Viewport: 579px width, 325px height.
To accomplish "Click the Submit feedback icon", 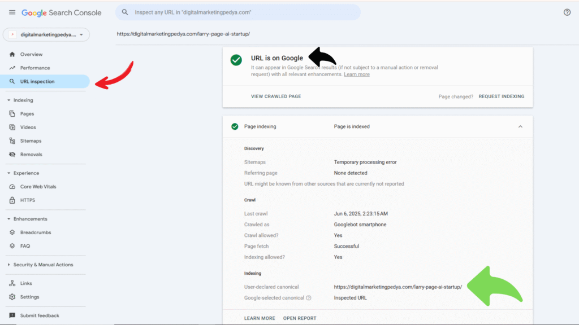I will coord(12,315).
